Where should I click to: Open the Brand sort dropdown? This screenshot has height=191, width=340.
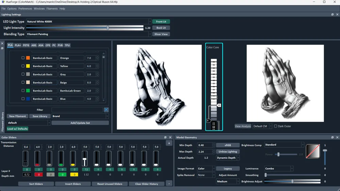coord(80,116)
